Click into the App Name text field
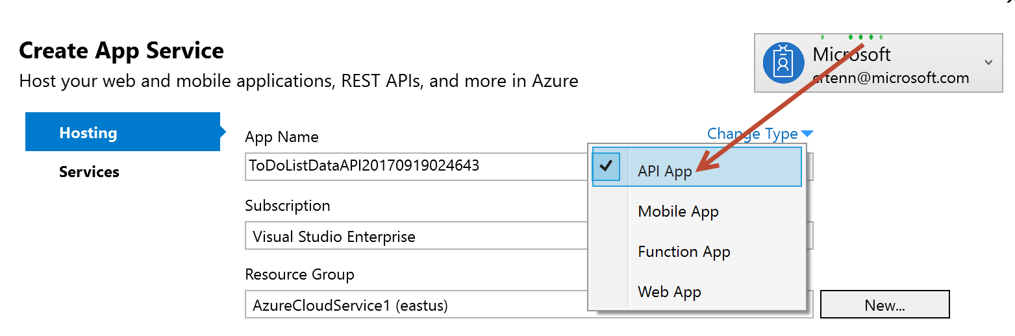 click(416, 166)
